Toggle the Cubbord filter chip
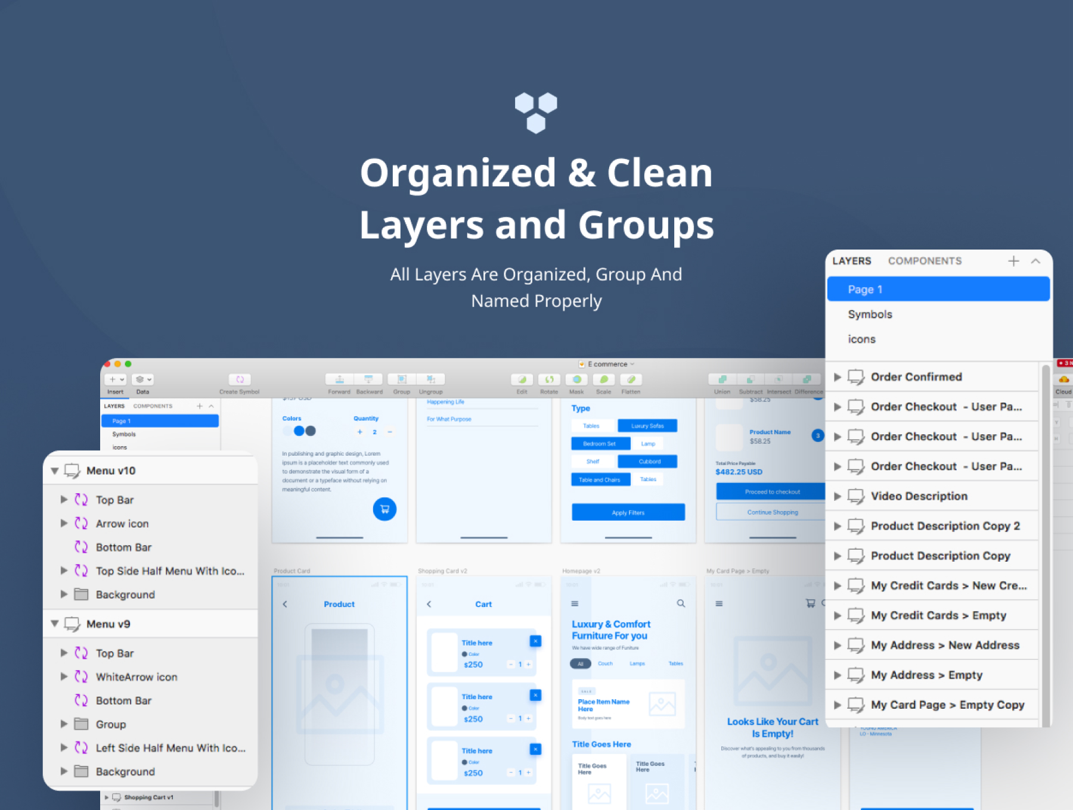This screenshot has width=1073, height=810. coord(649,462)
